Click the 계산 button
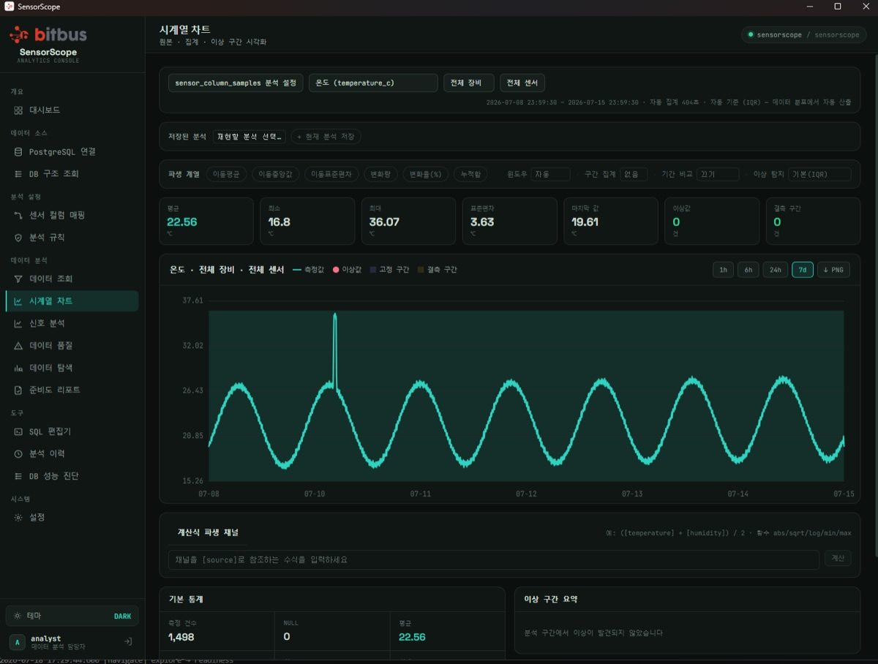Image resolution: width=878 pixels, height=664 pixels. pos(838,559)
